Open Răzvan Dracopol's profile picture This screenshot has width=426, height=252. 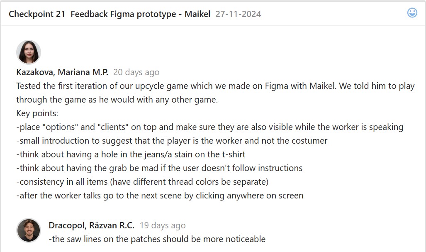click(x=29, y=230)
